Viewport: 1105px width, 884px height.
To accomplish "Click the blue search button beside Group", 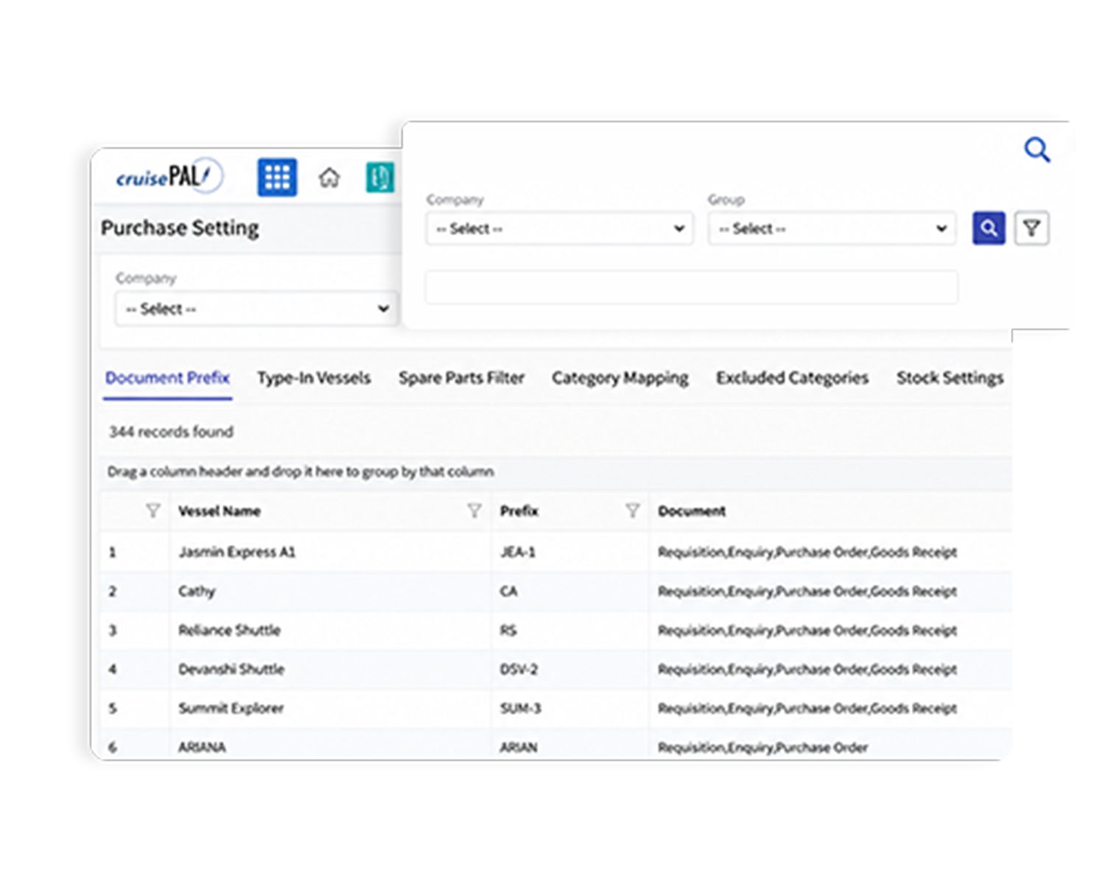I will (989, 228).
